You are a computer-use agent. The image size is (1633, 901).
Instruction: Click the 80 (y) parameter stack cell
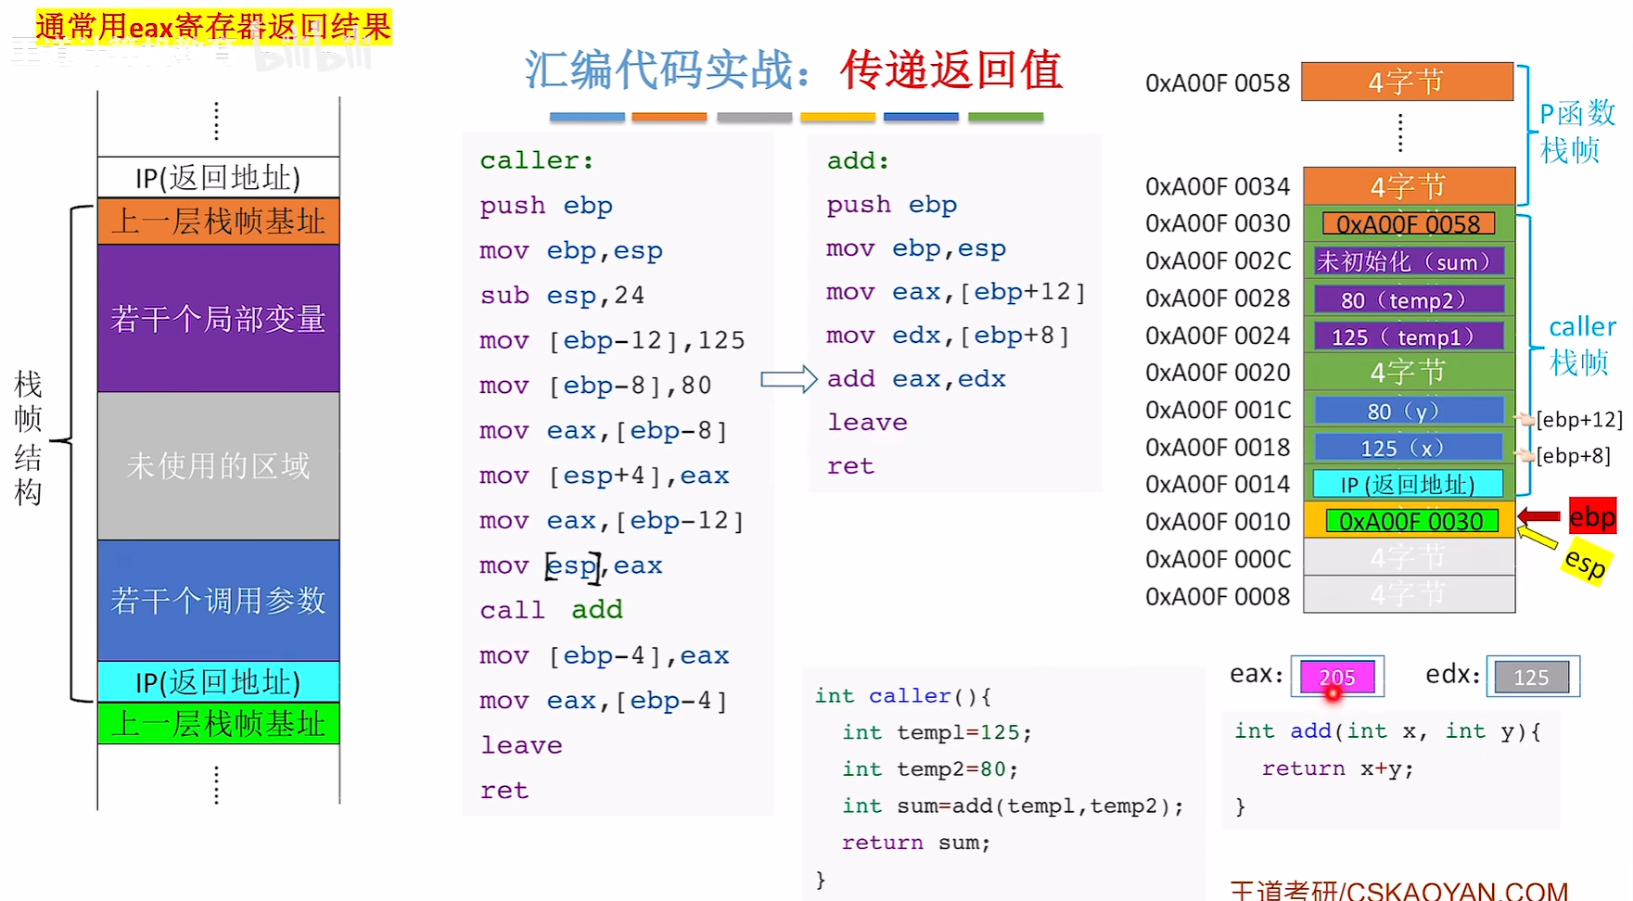click(1408, 411)
